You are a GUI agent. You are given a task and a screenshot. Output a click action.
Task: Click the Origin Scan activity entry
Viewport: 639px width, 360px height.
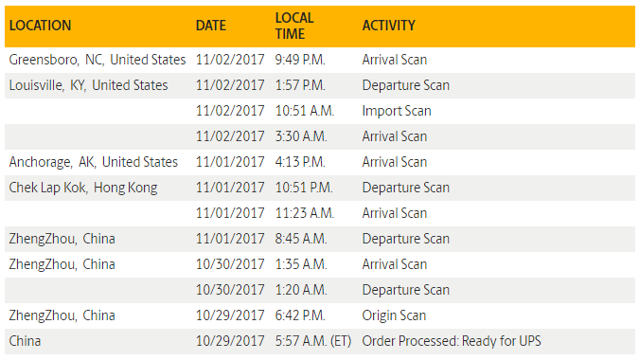coord(394,316)
